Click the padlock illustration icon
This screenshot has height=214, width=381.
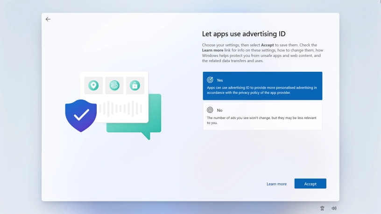(x=135, y=85)
